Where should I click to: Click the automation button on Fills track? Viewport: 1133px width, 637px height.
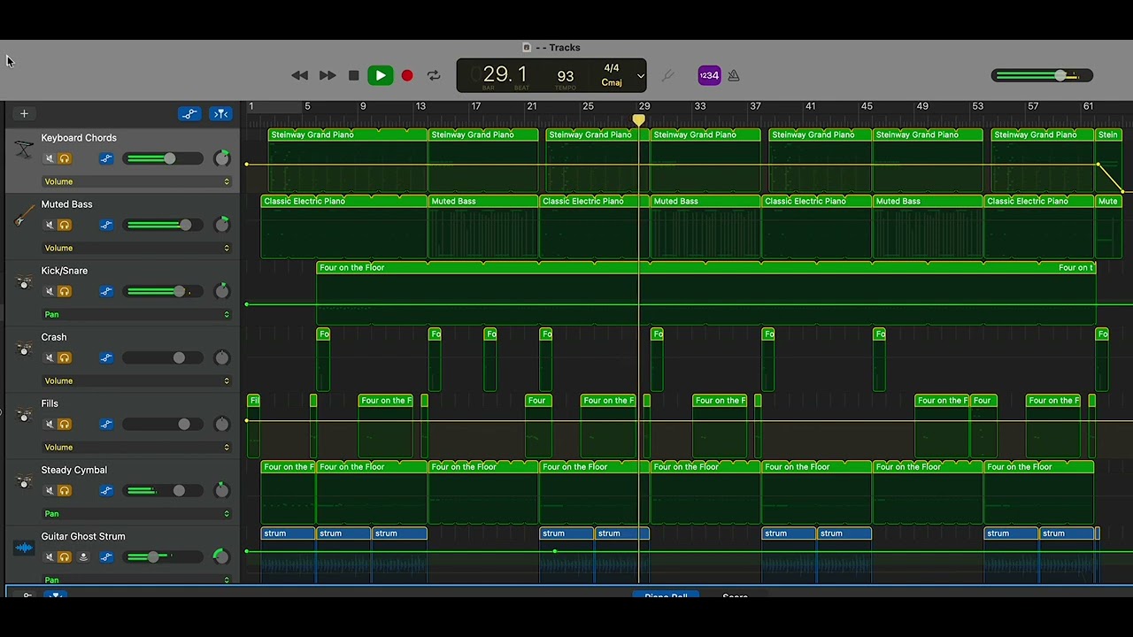pyautogui.click(x=106, y=425)
